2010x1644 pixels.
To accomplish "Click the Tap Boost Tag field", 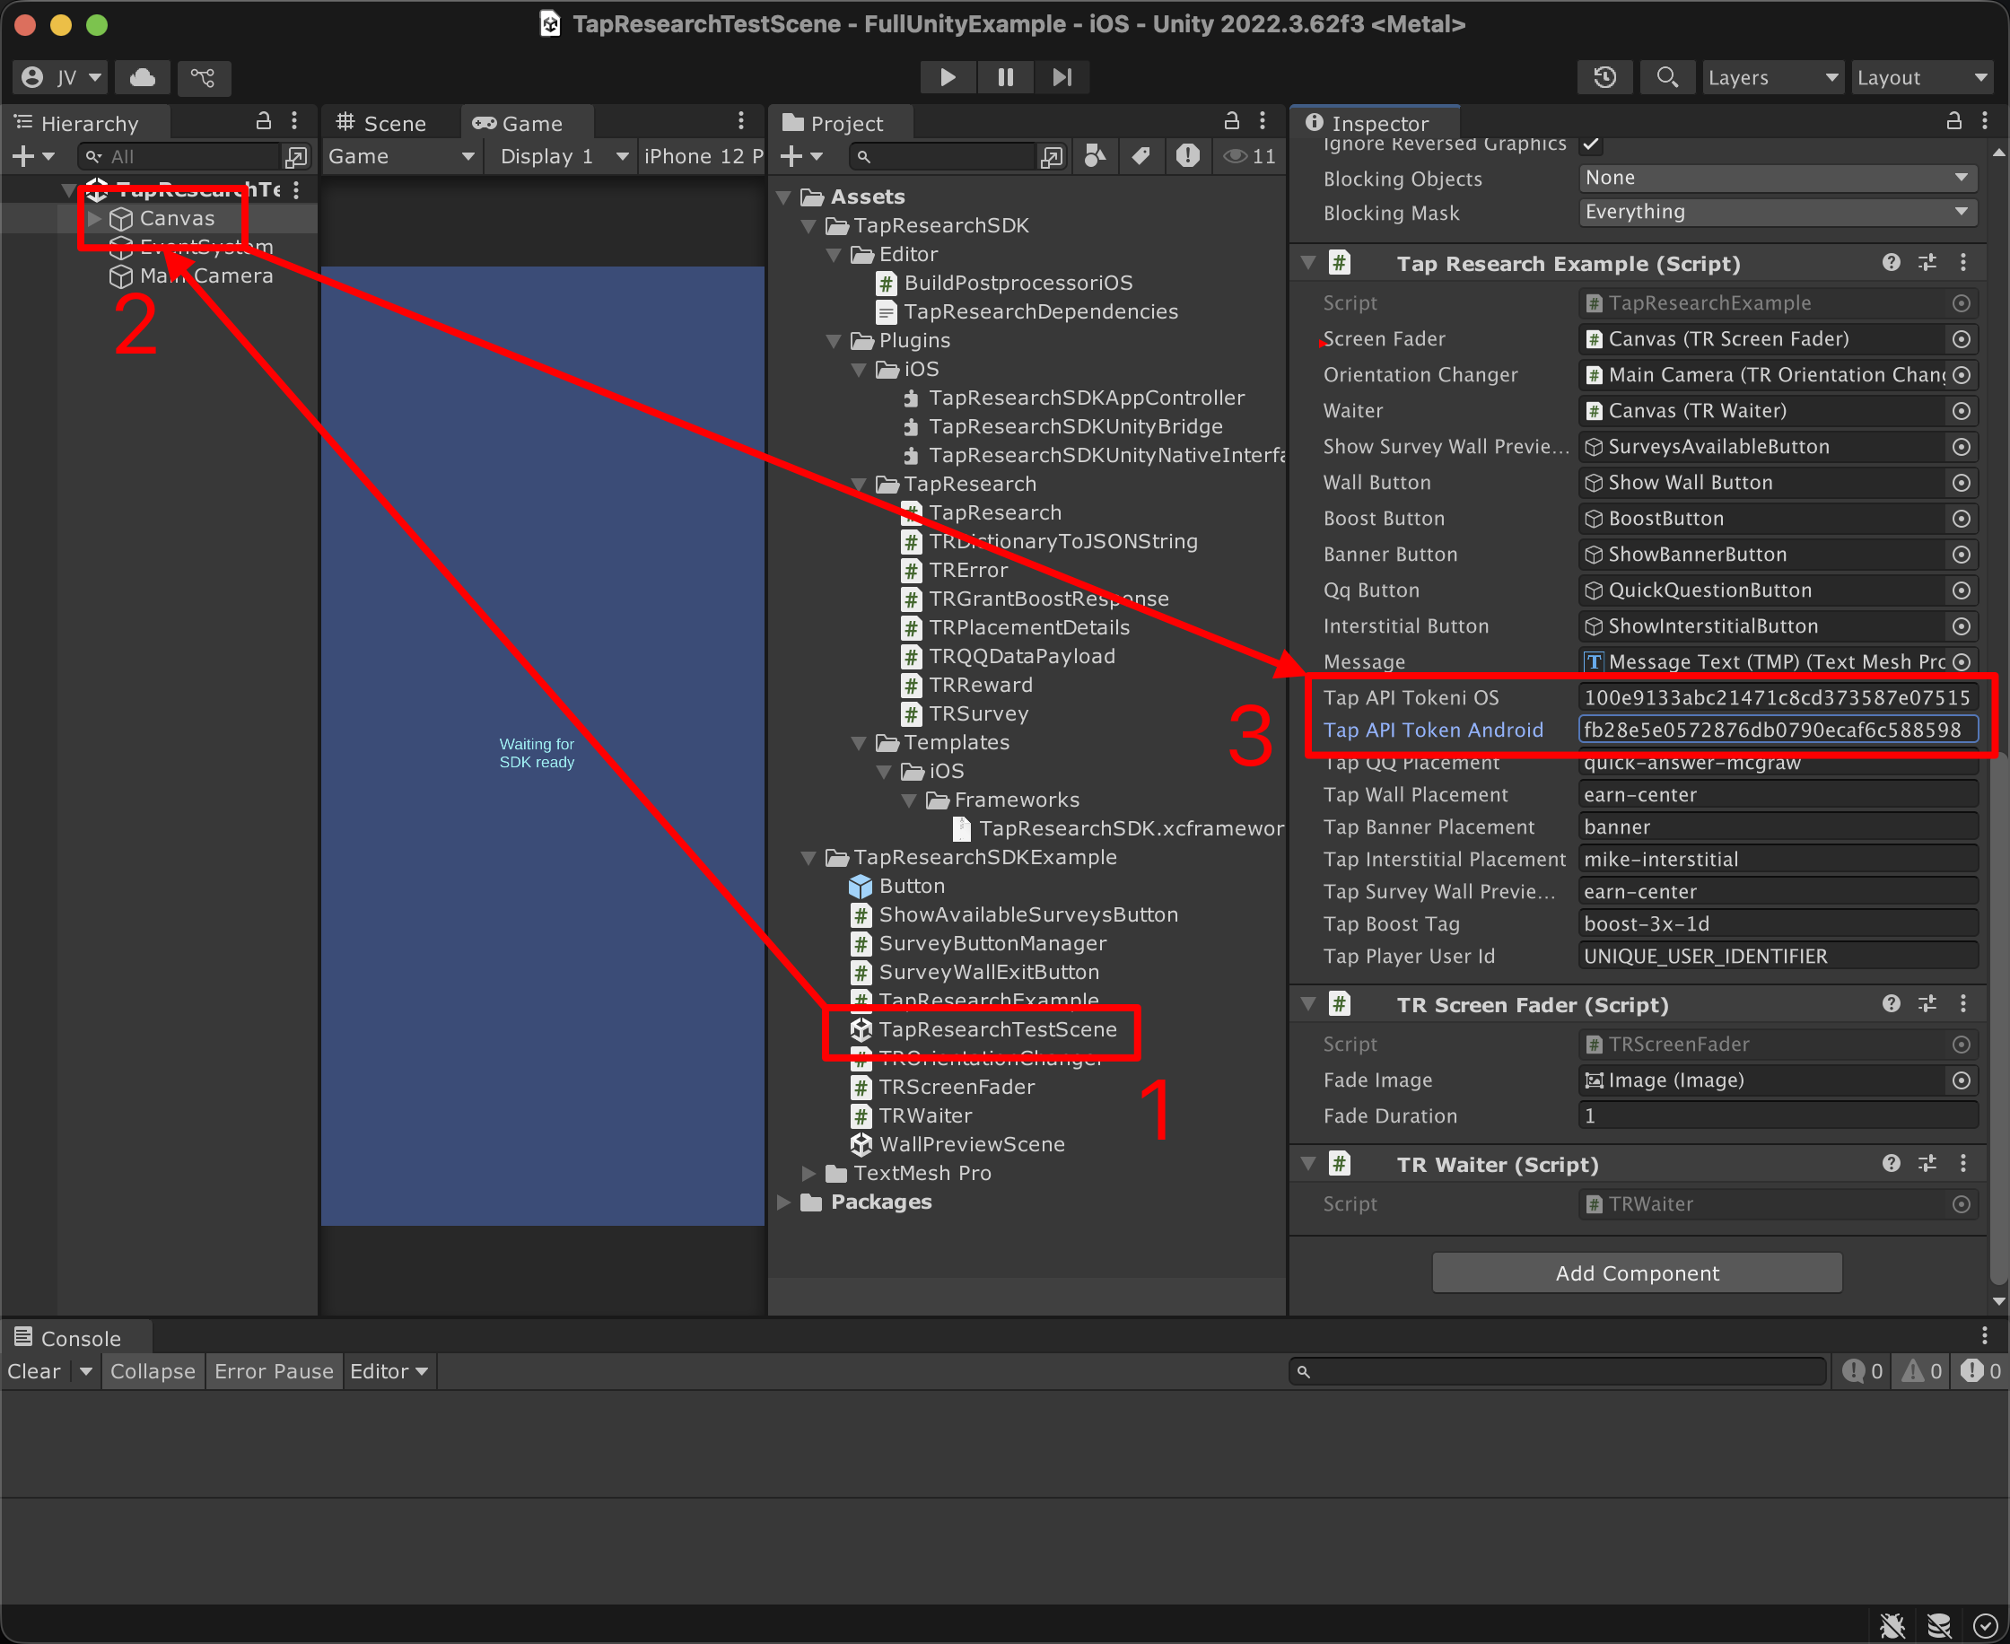I will pos(1778,924).
